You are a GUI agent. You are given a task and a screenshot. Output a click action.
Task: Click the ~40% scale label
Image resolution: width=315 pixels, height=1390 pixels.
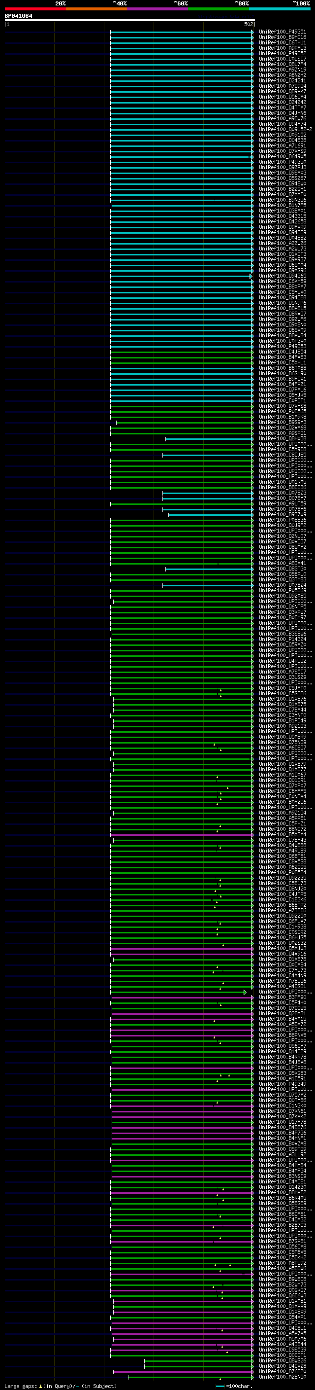click(x=120, y=3)
